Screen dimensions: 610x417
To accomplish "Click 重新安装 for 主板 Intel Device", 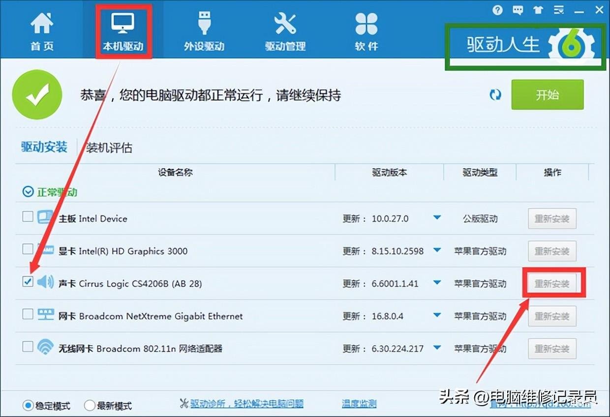I will (552, 218).
